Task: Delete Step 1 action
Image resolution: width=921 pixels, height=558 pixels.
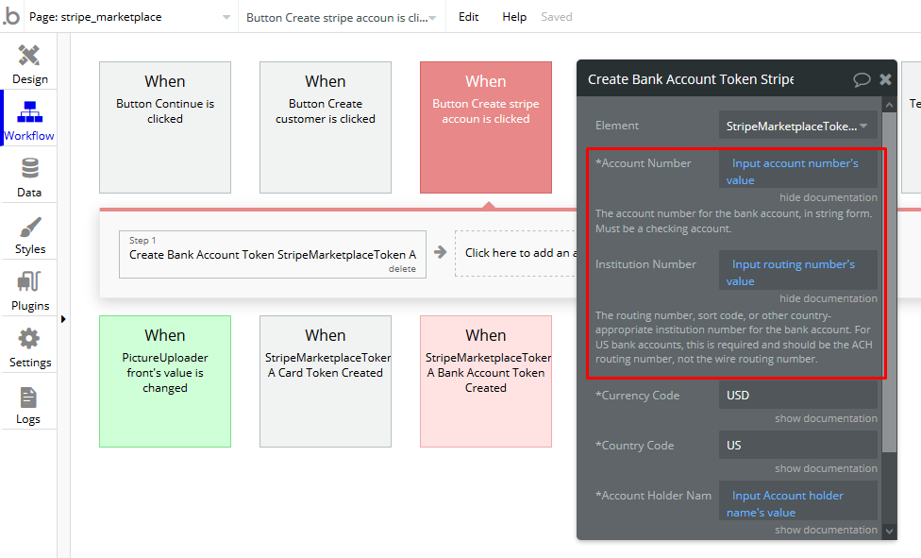Action: pyautogui.click(x=402, y=269)
